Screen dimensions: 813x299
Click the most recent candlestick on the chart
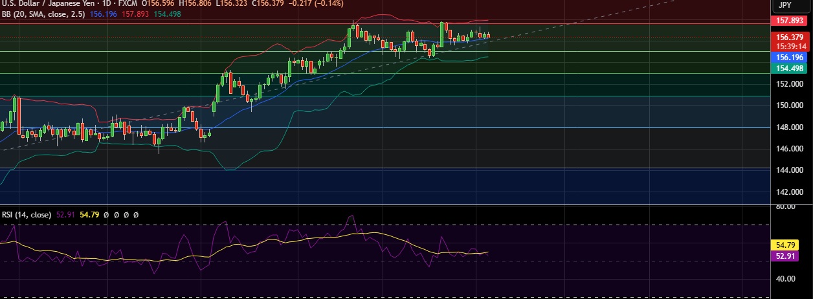488,36
